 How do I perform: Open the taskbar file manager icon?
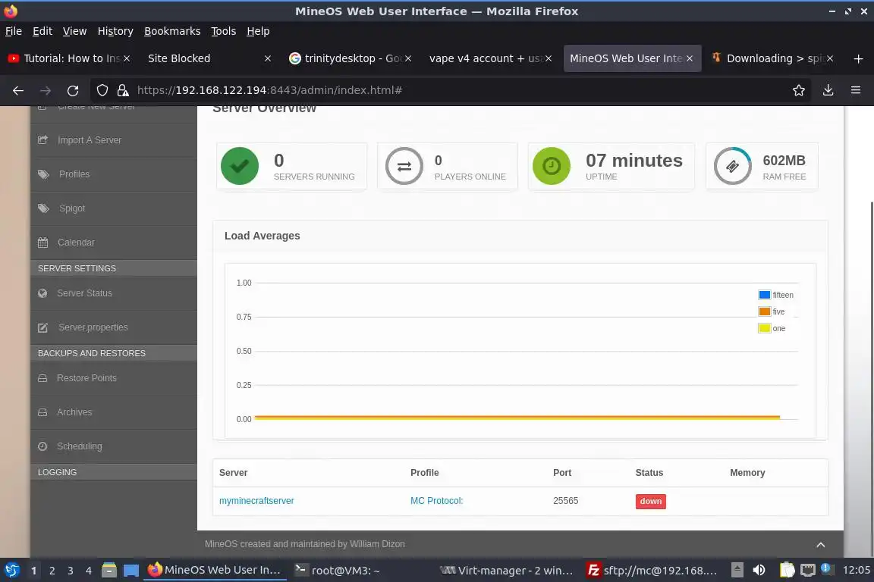pos(109,570)
